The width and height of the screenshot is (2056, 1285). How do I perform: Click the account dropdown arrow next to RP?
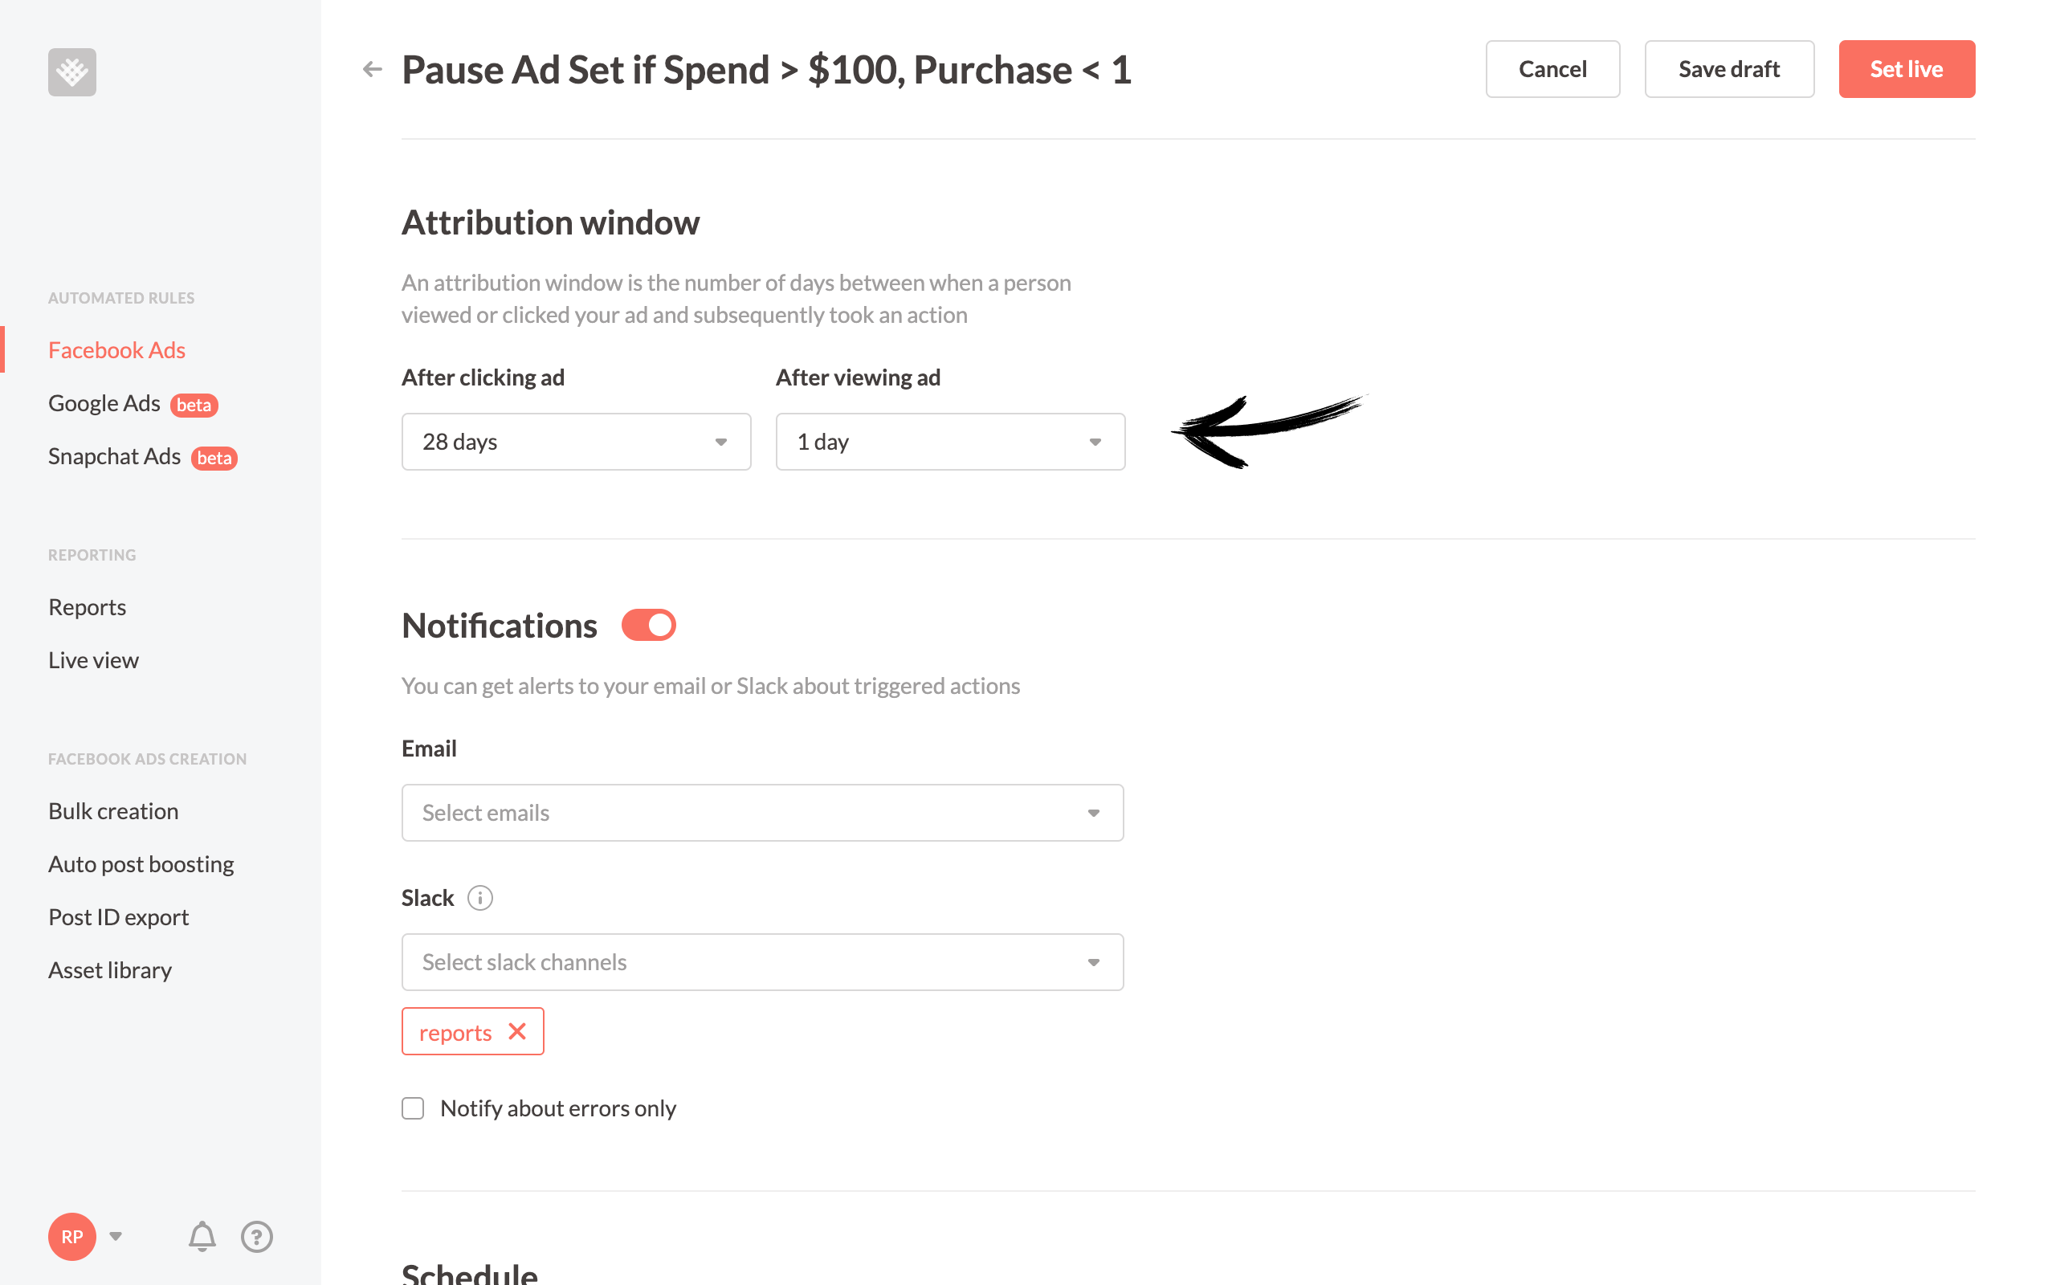[x=114, y=1236]
